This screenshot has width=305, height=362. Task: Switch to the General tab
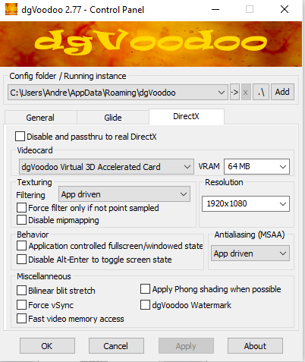click(x=40, y=118)
